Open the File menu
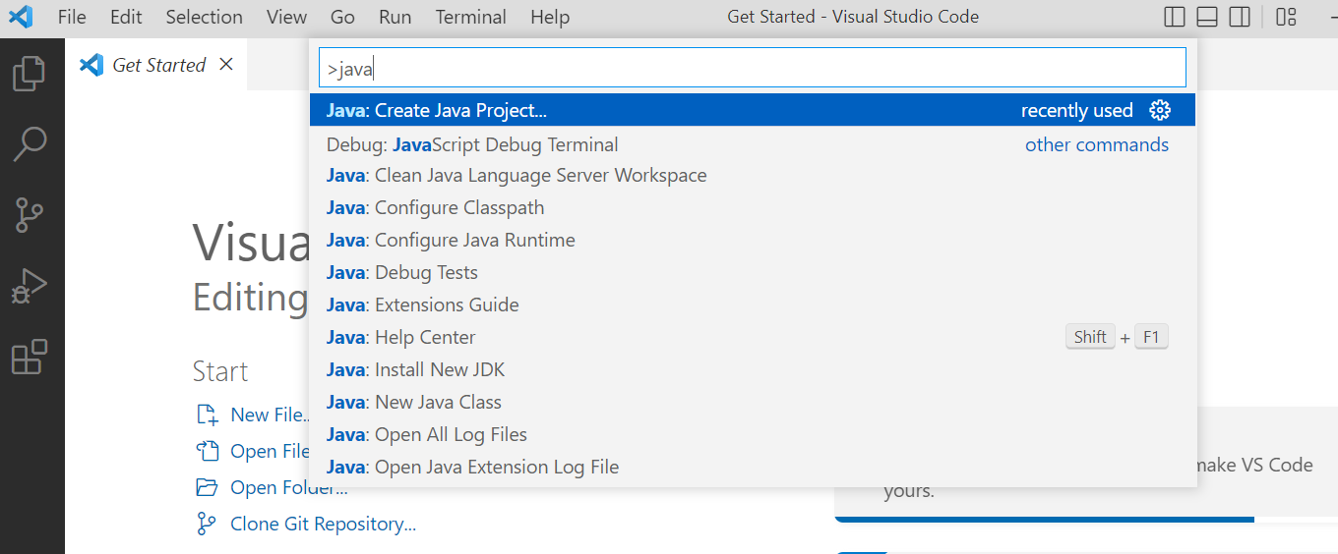Viewport: 1338px width, 554px height. [72, 17]
